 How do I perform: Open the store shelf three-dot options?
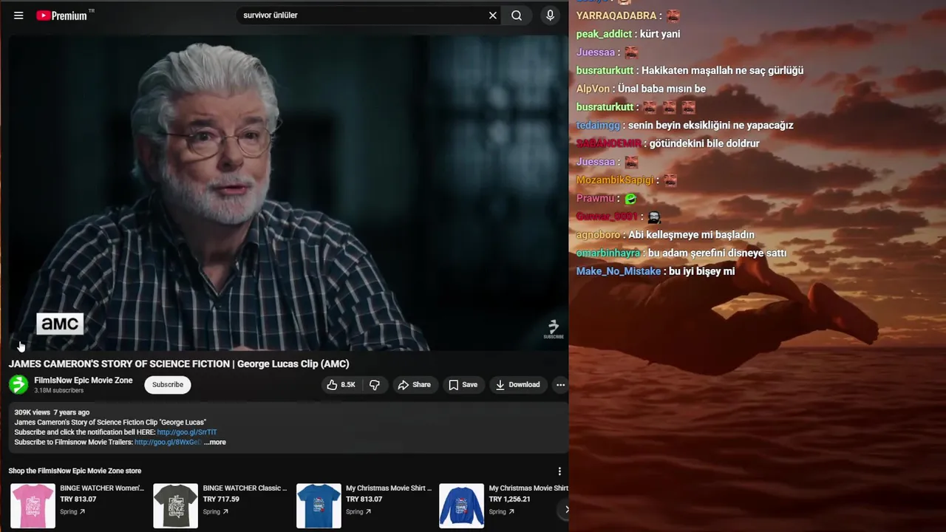click(x=559, y=471)
